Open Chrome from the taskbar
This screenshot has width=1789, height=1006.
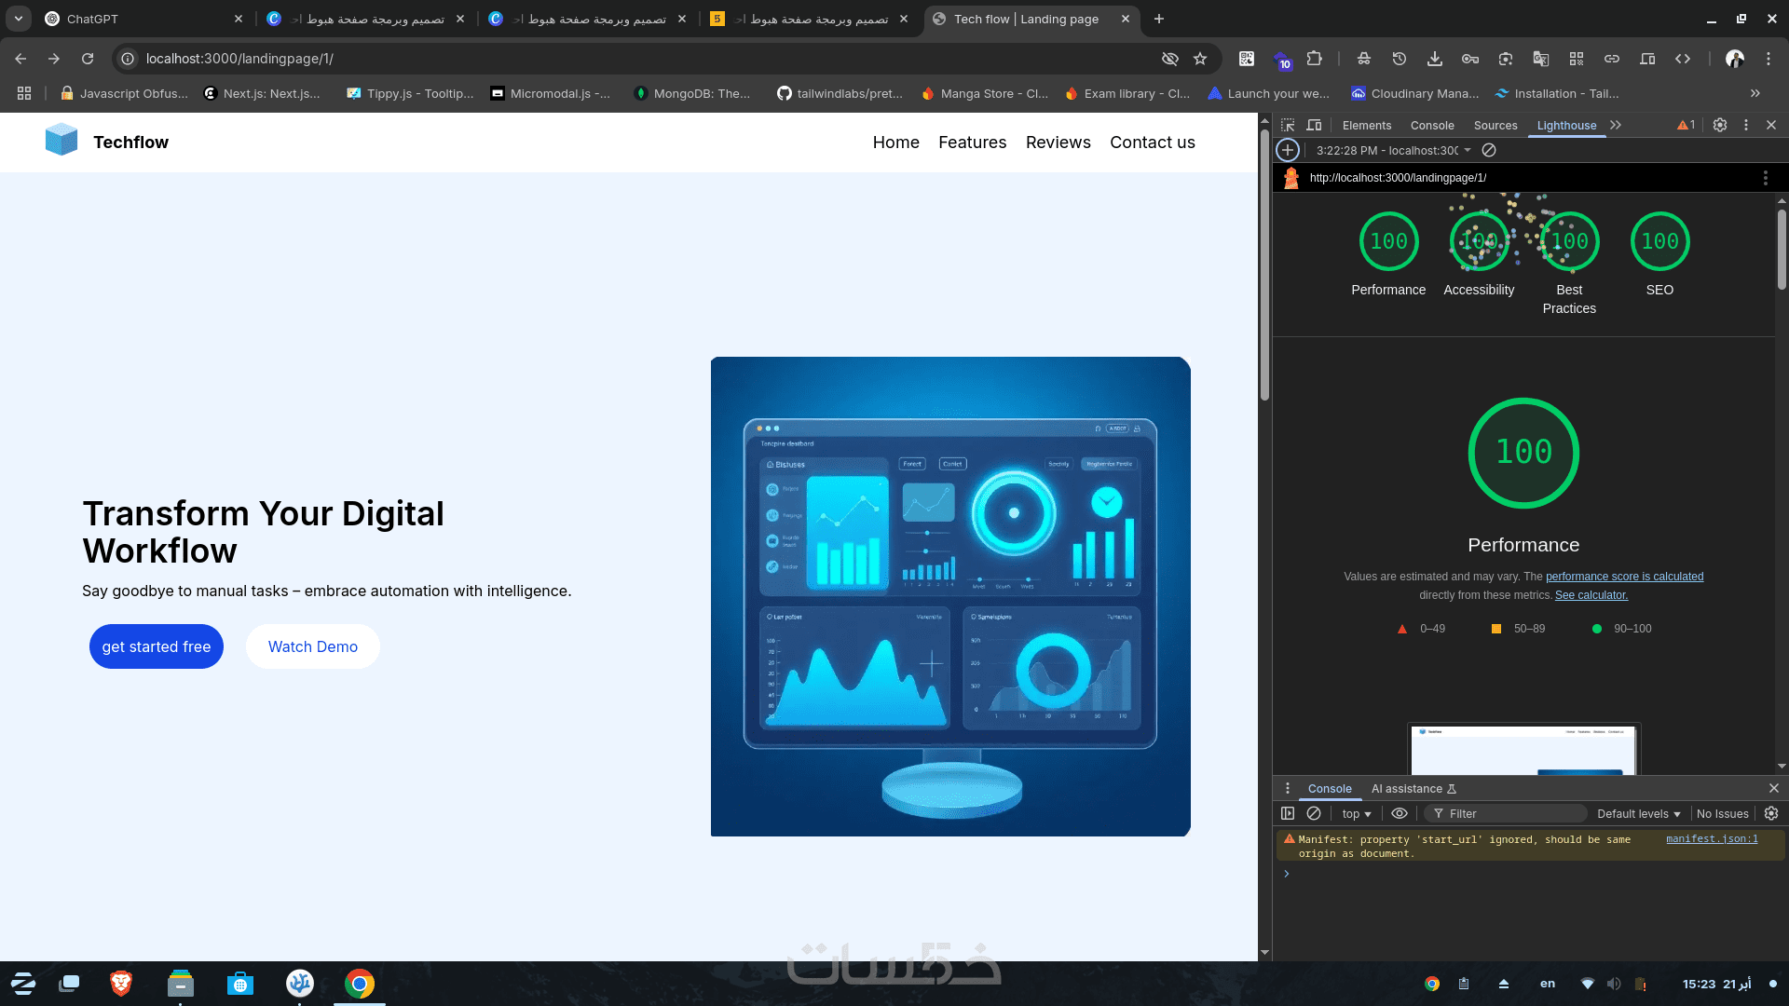[360, 984]
